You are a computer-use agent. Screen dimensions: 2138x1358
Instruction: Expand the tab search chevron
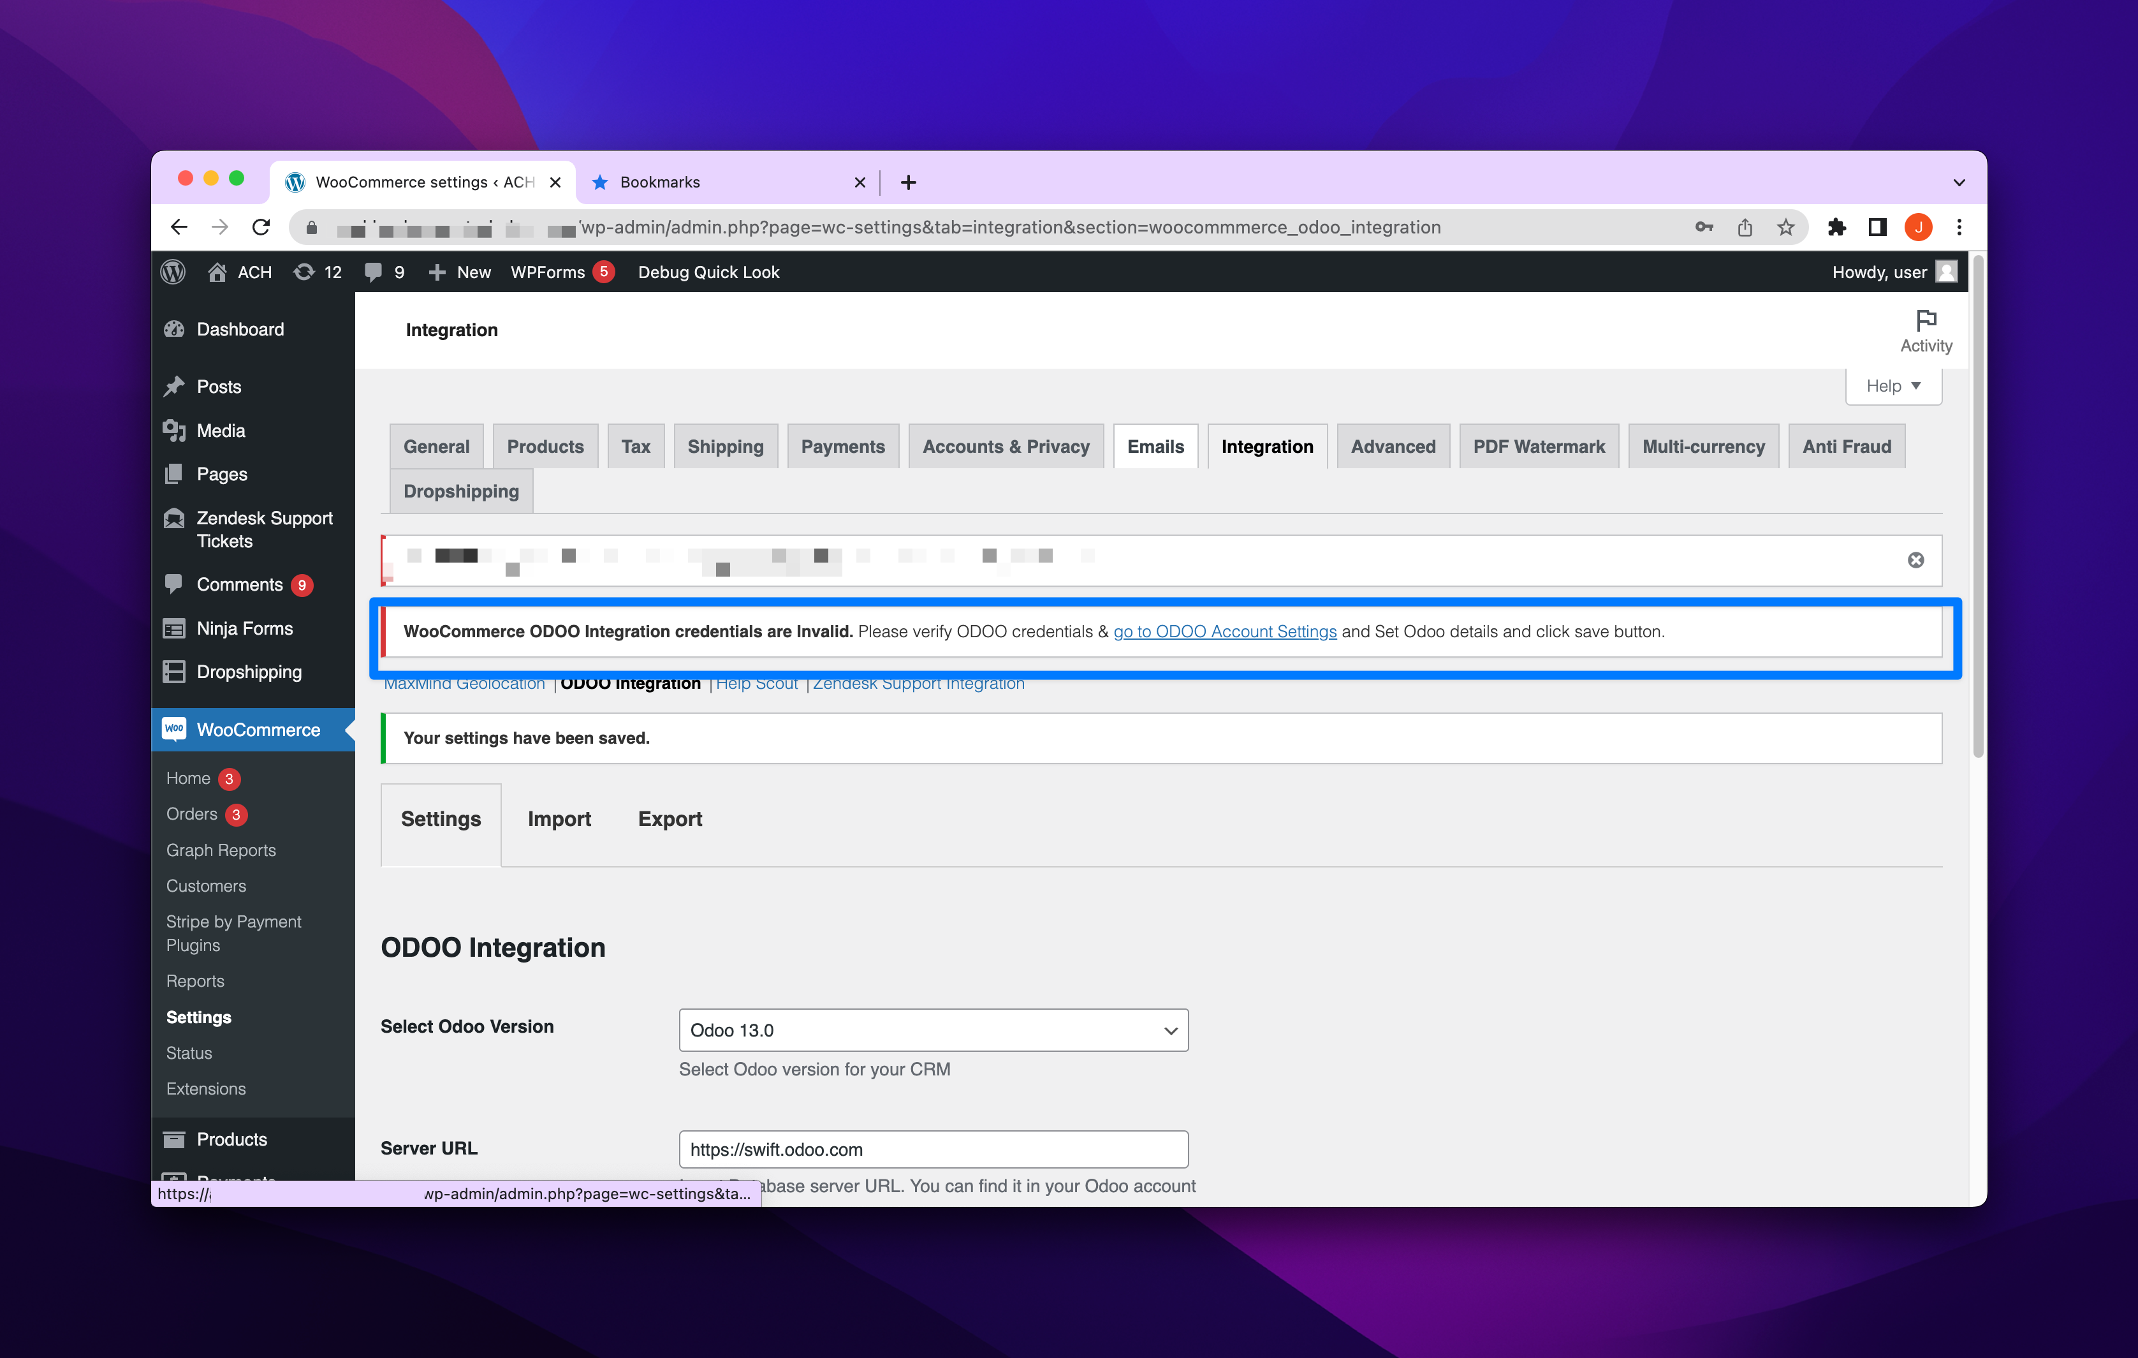[1959, 182]
